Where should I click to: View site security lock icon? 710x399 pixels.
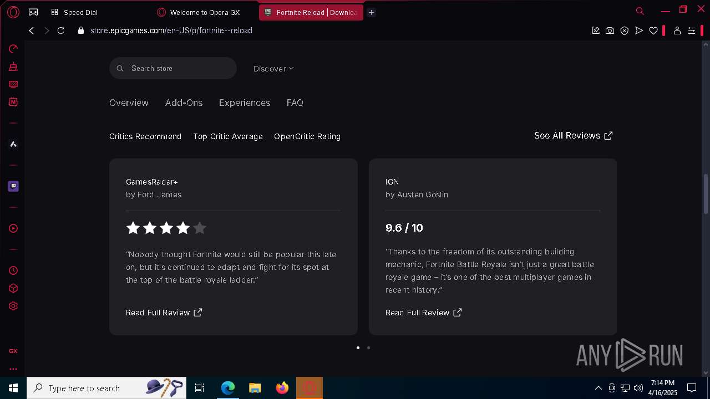81,30
